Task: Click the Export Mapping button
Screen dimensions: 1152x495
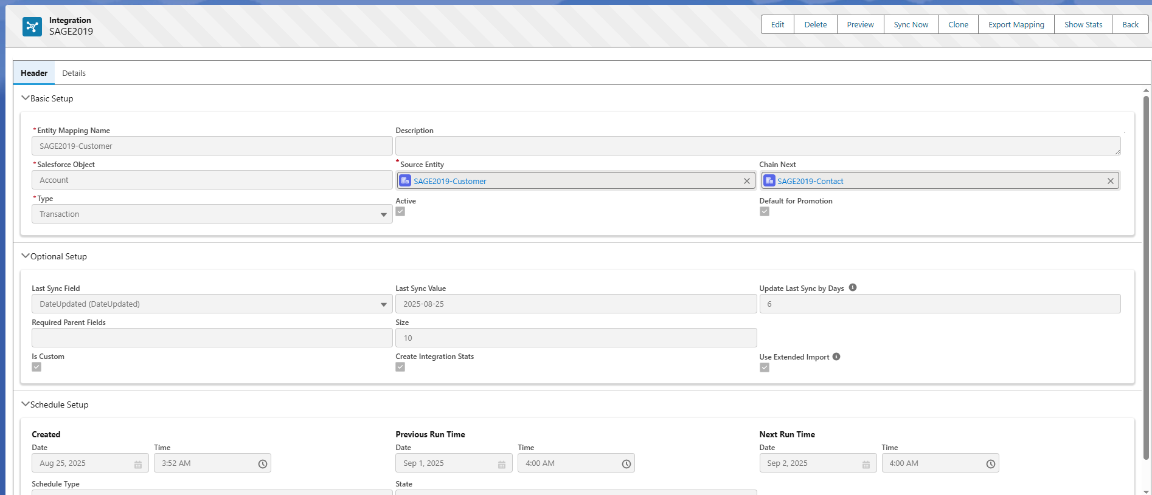Action: 1016,24
